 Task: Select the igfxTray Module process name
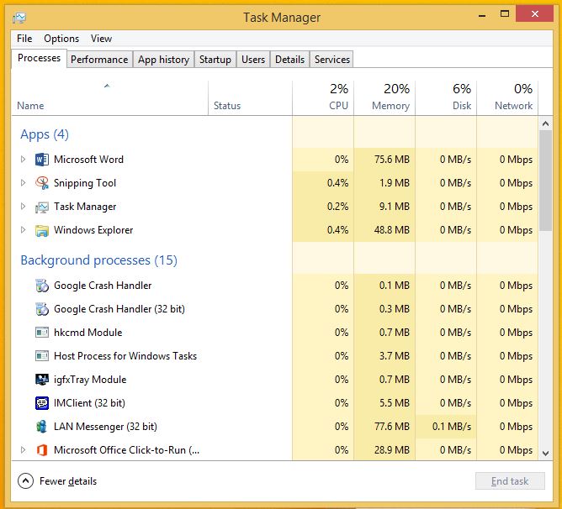(90, 380)
